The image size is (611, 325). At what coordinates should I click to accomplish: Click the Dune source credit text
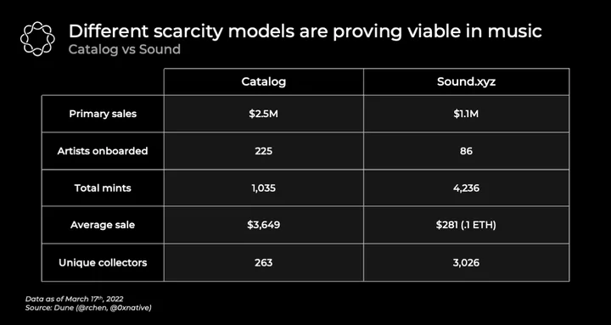[x=88, y=308]
